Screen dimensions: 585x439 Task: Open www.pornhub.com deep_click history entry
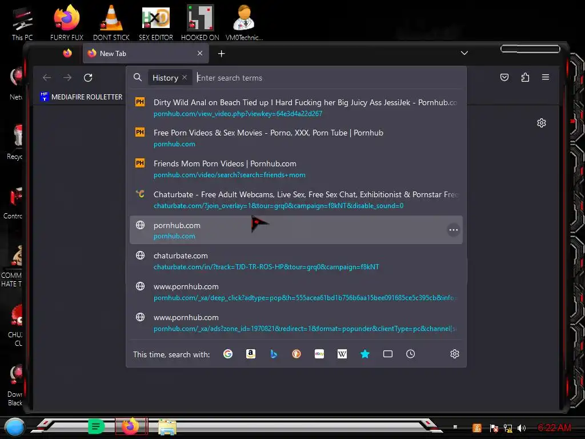[296, 292]
